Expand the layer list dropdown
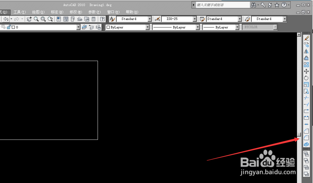Viewport: 313px width, 183px height. (x=78, y=27)
